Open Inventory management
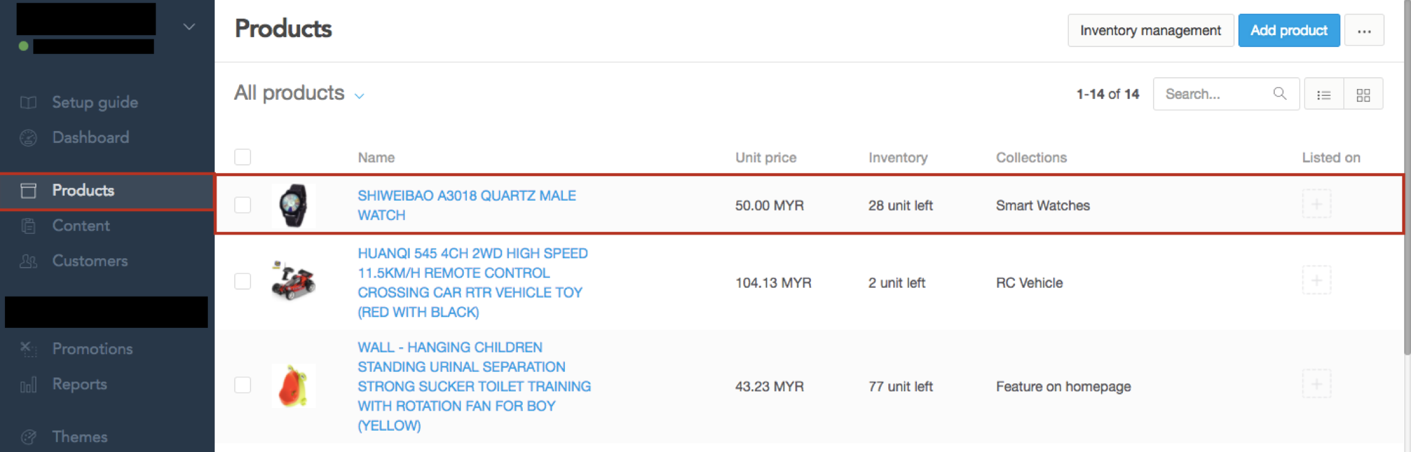Image resolution: width=1411 pixels, height=452 pixels. point(1151,31)
